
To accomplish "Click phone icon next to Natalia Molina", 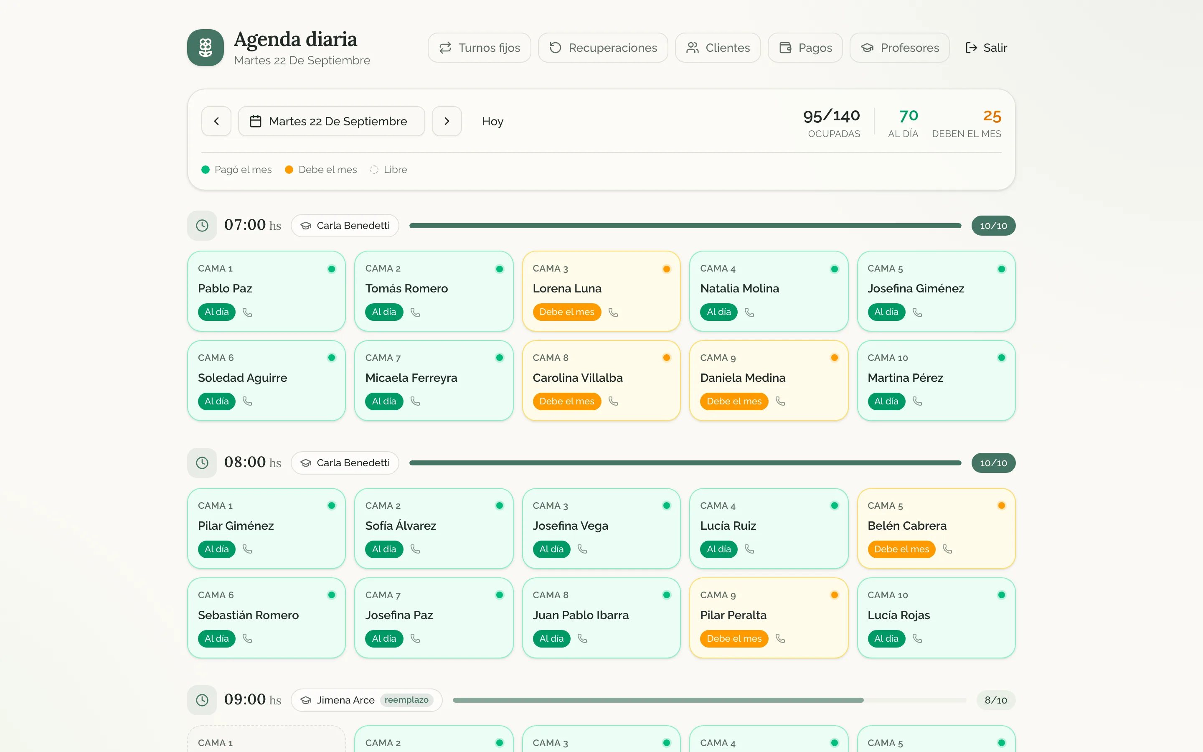I will pos(749,312).
